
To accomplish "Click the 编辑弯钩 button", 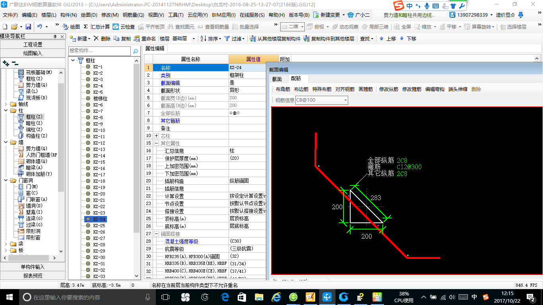I will coord(435,89).
